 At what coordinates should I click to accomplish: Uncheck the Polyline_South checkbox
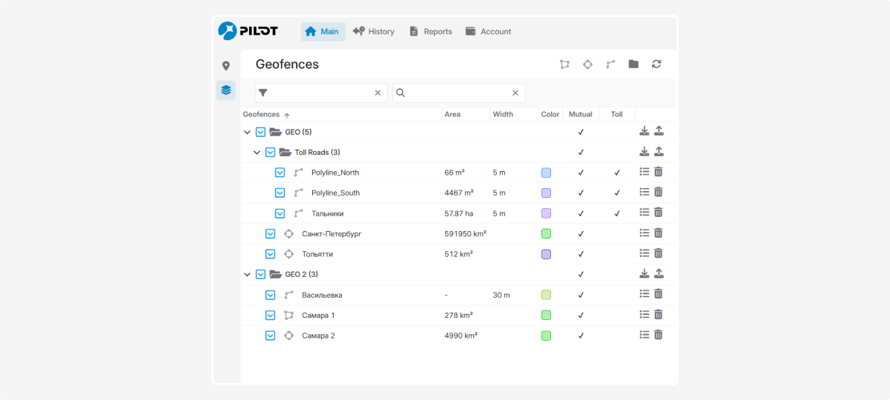click(280, 193)
